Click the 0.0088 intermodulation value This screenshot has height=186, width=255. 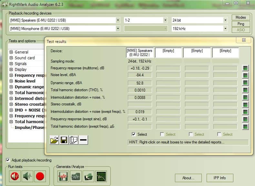pyautogui.click(x=140, y=98)
